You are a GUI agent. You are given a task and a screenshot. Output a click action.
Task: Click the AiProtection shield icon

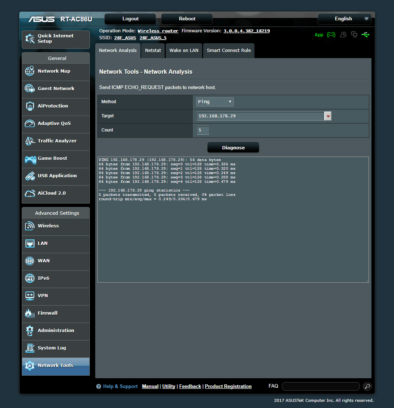30,106
